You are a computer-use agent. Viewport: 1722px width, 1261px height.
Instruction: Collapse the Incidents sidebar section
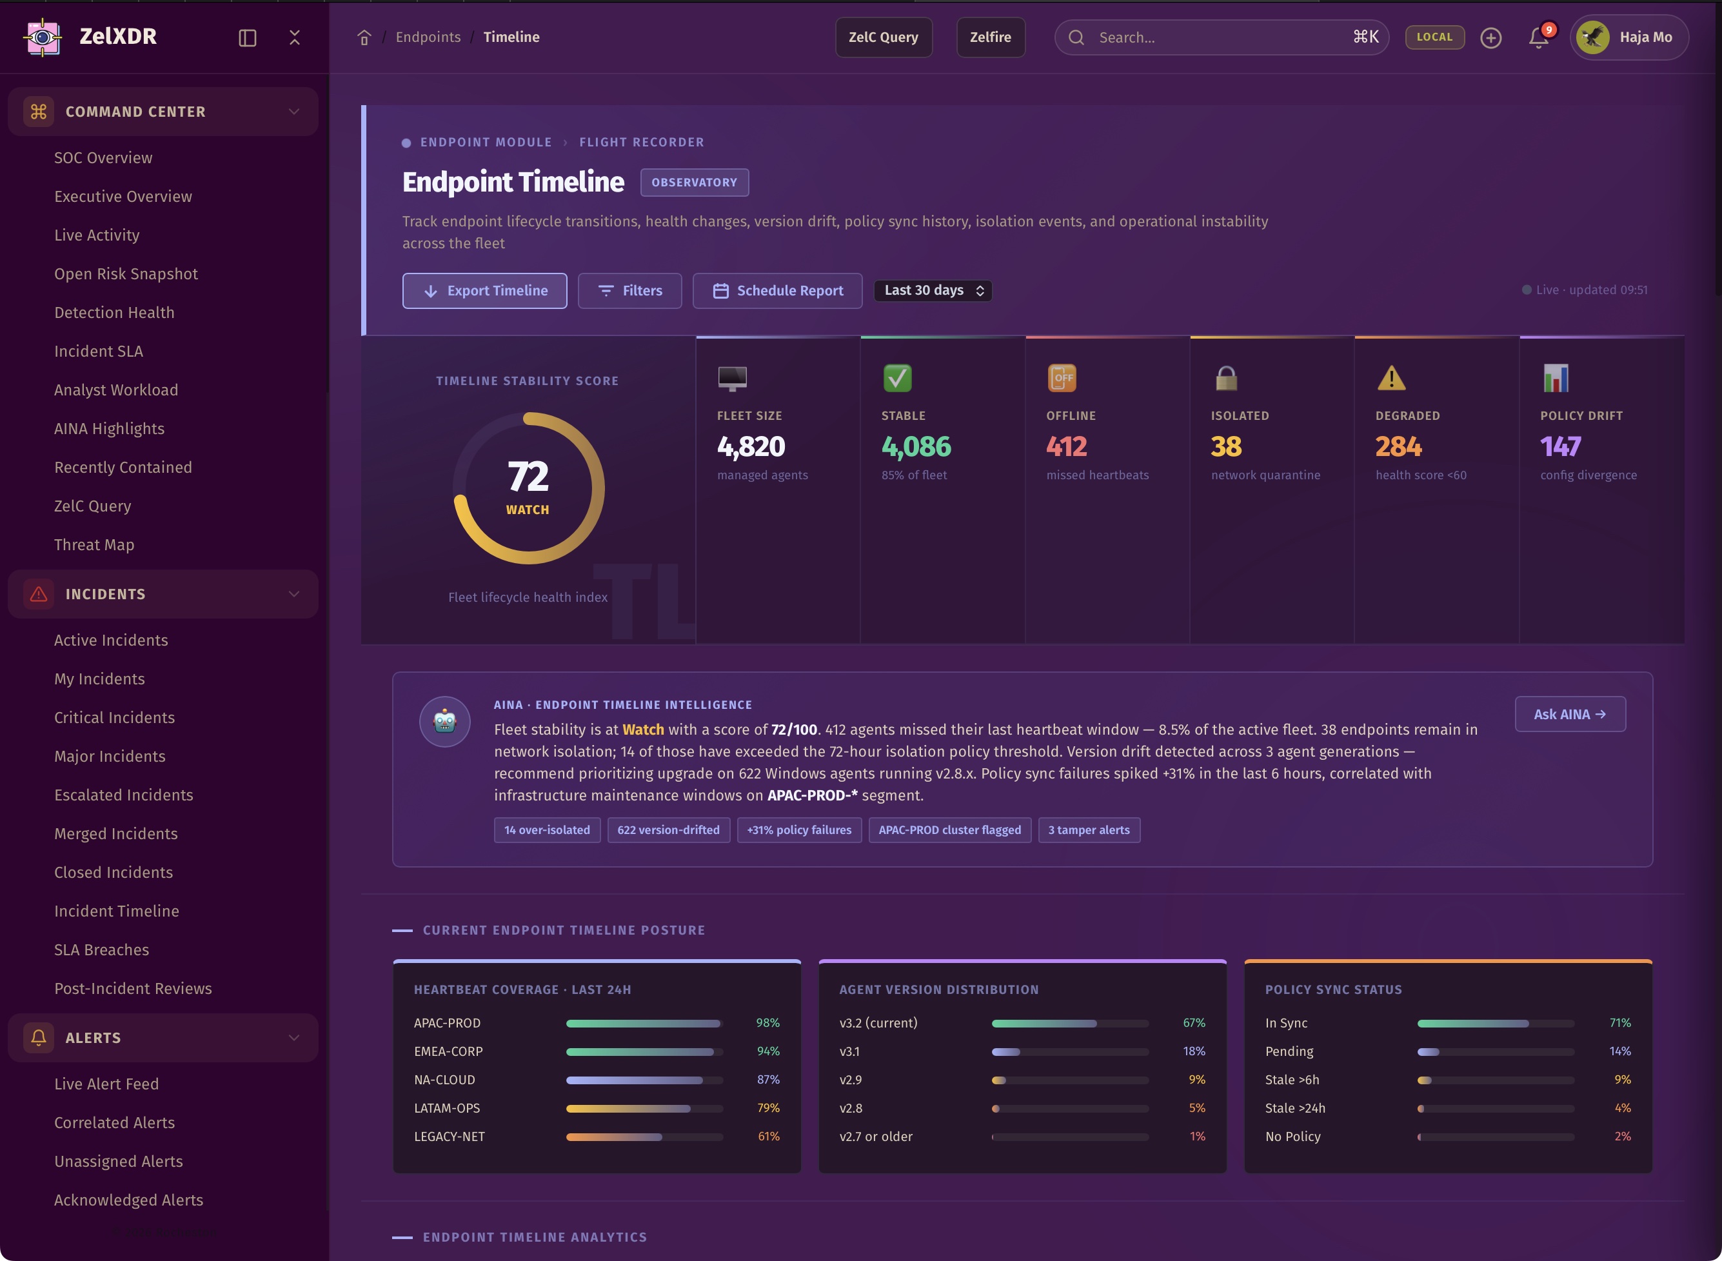294,594
